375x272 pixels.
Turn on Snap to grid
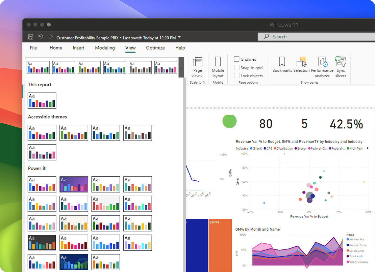click(x=237, y=67)
